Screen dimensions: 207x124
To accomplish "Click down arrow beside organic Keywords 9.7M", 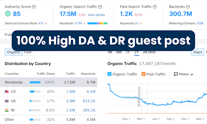I will click(x=84, y=23).
